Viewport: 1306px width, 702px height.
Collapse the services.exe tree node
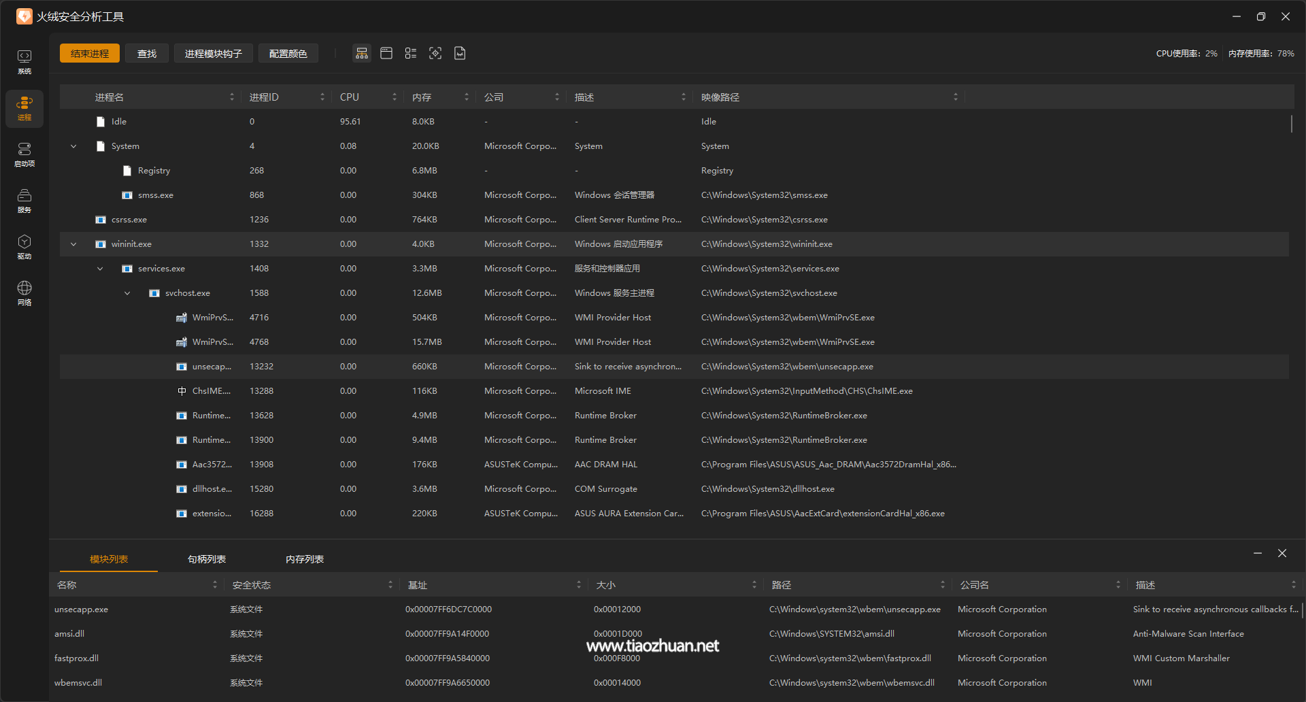[100, 269]
